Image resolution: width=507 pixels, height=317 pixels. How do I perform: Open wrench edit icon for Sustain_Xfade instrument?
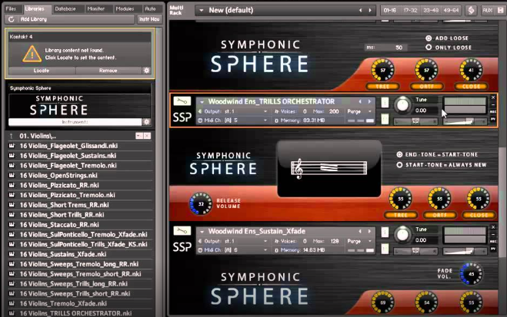coord(182,231)
